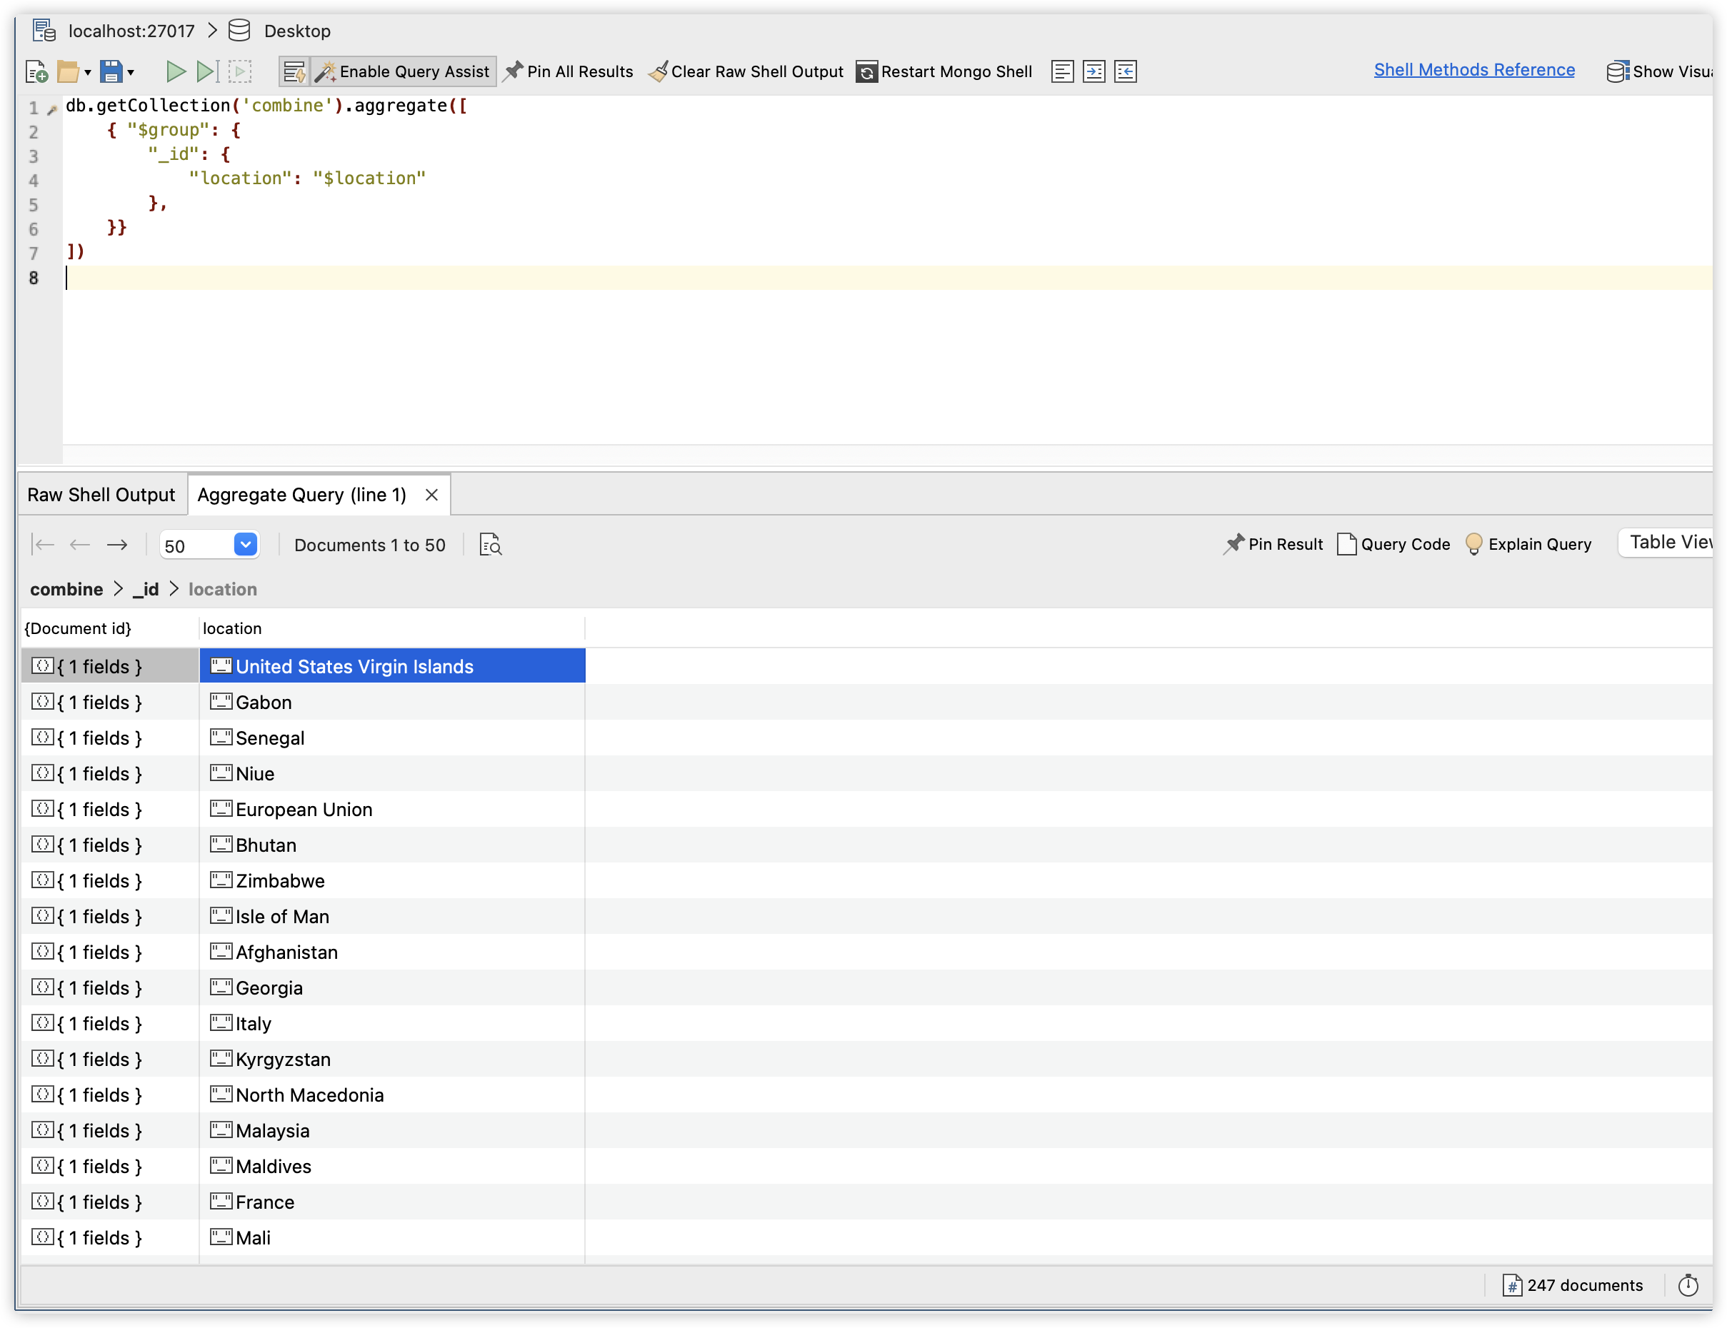Run the entire script with play icon

[x=176, y=72]
